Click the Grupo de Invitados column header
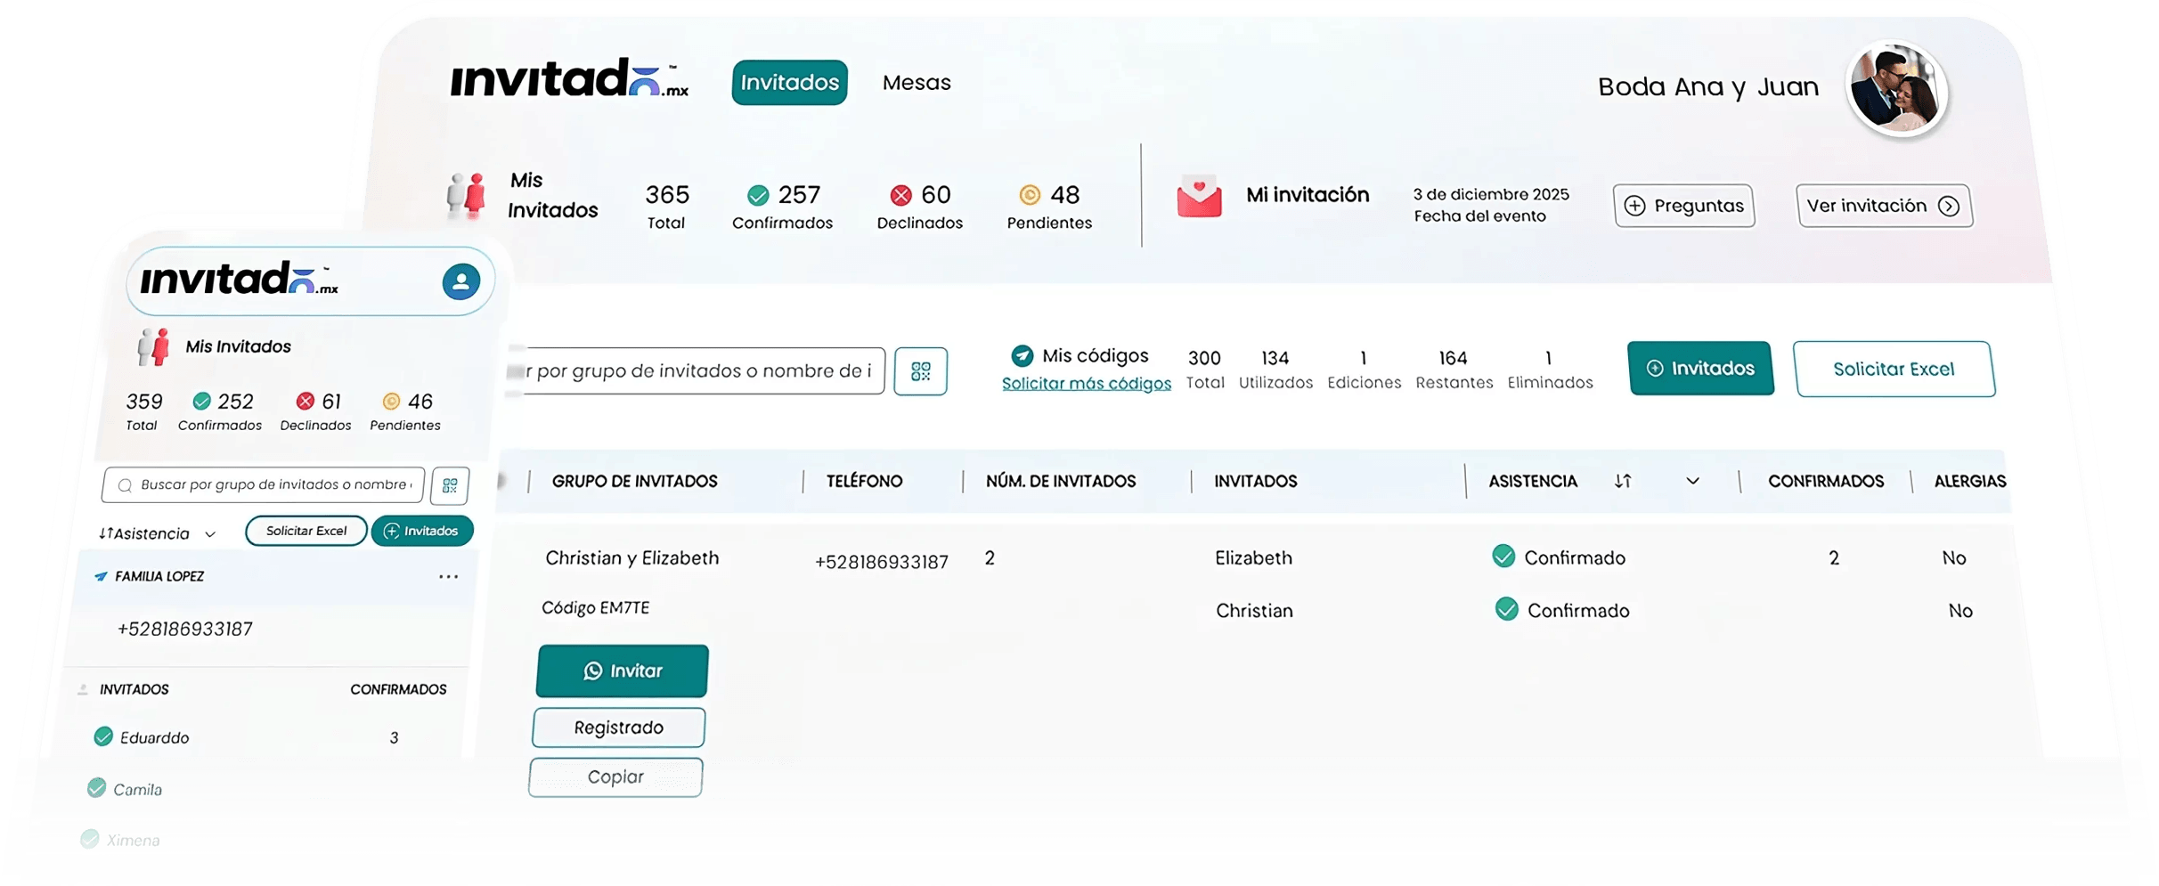This screenshot has height=886, width=2159. click(x=634, y=481)
